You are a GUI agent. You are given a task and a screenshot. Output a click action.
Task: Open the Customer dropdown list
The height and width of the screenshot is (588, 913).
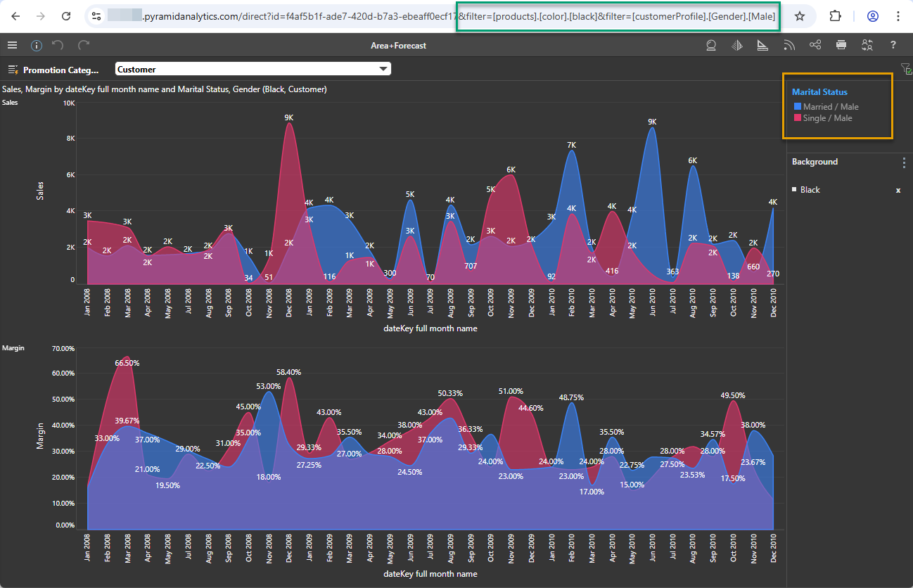[x=383, y=69]
